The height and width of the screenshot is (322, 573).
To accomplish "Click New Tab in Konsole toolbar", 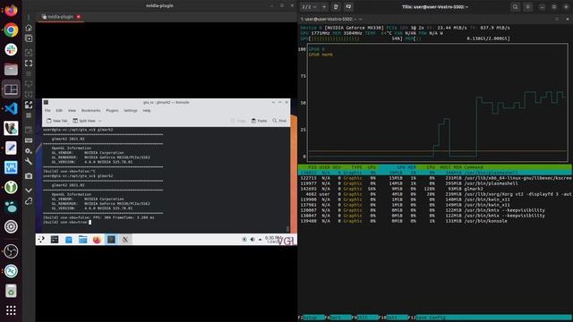I will (57, 121).
